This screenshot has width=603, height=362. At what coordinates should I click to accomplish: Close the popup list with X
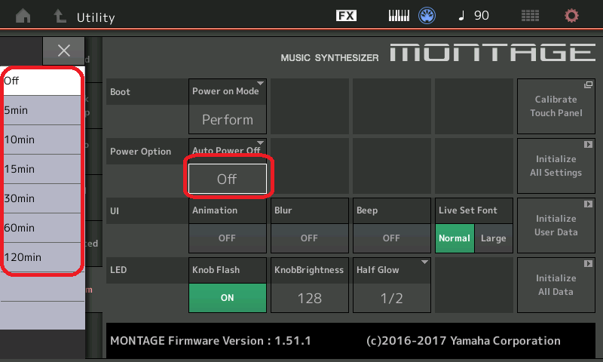64,51
